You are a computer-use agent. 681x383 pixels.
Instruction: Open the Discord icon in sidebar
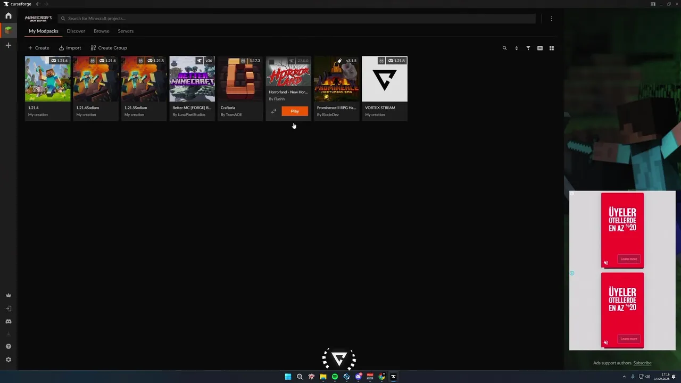pos(8,321)
